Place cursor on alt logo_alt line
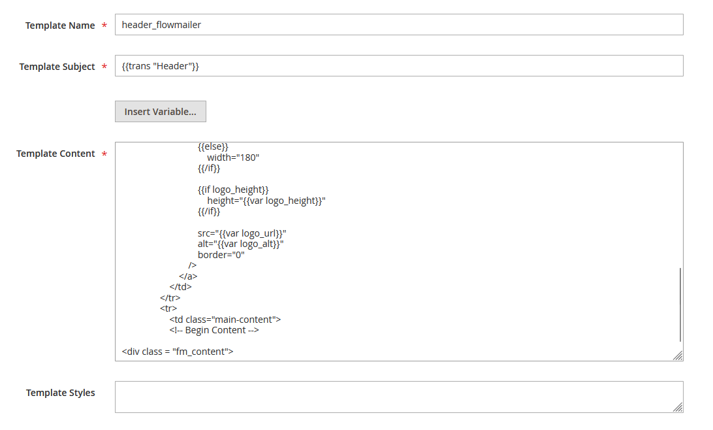The width and height of the screenshot is (713, 430). [240, 244]
